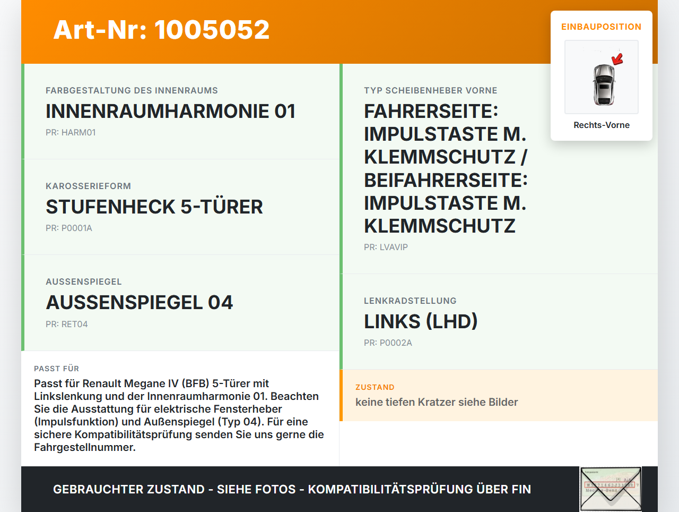Click TYP SCHEIBENHEBER VORNE label
Viewport: 679px width, 512px height.
(431, 91)
